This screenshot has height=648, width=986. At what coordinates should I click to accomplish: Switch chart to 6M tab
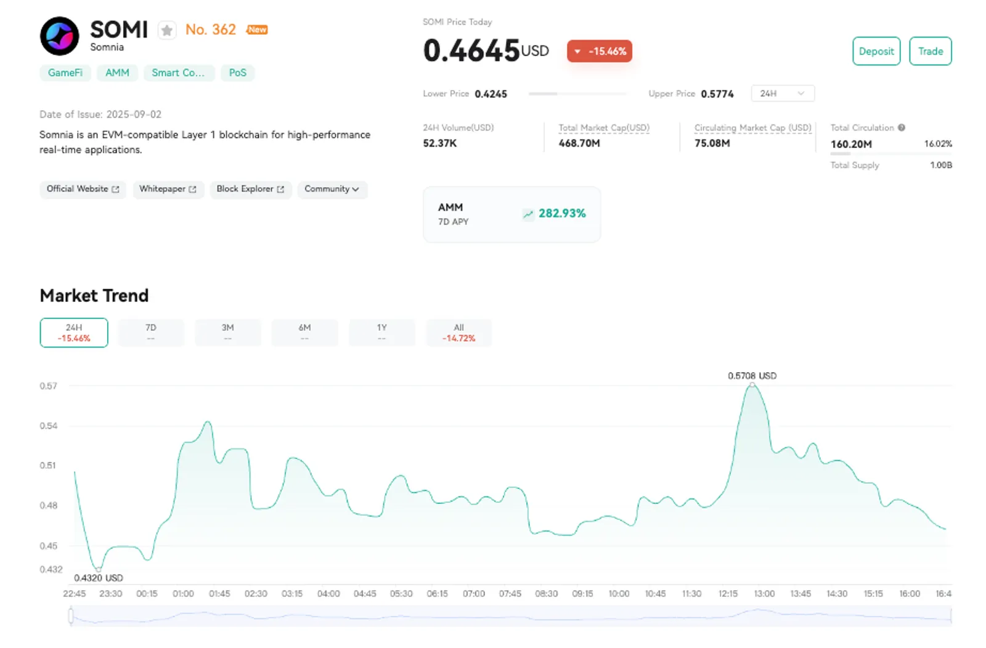click(x=304, y=333)
